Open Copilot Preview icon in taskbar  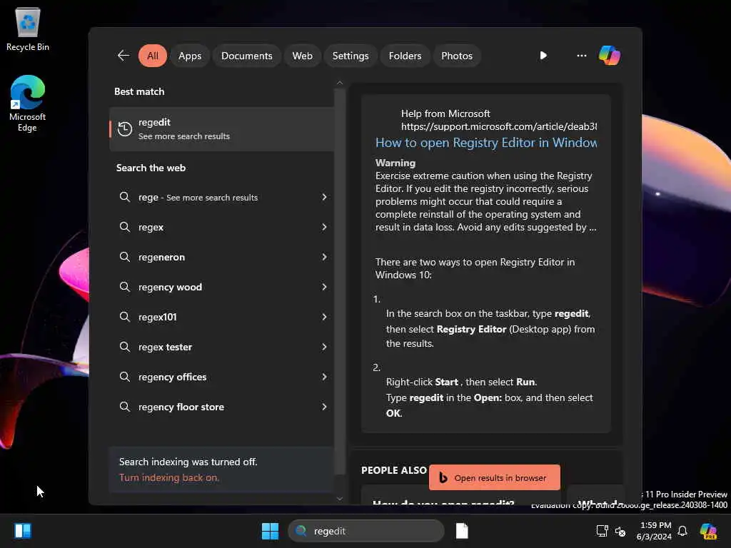(x=708, y=531)
